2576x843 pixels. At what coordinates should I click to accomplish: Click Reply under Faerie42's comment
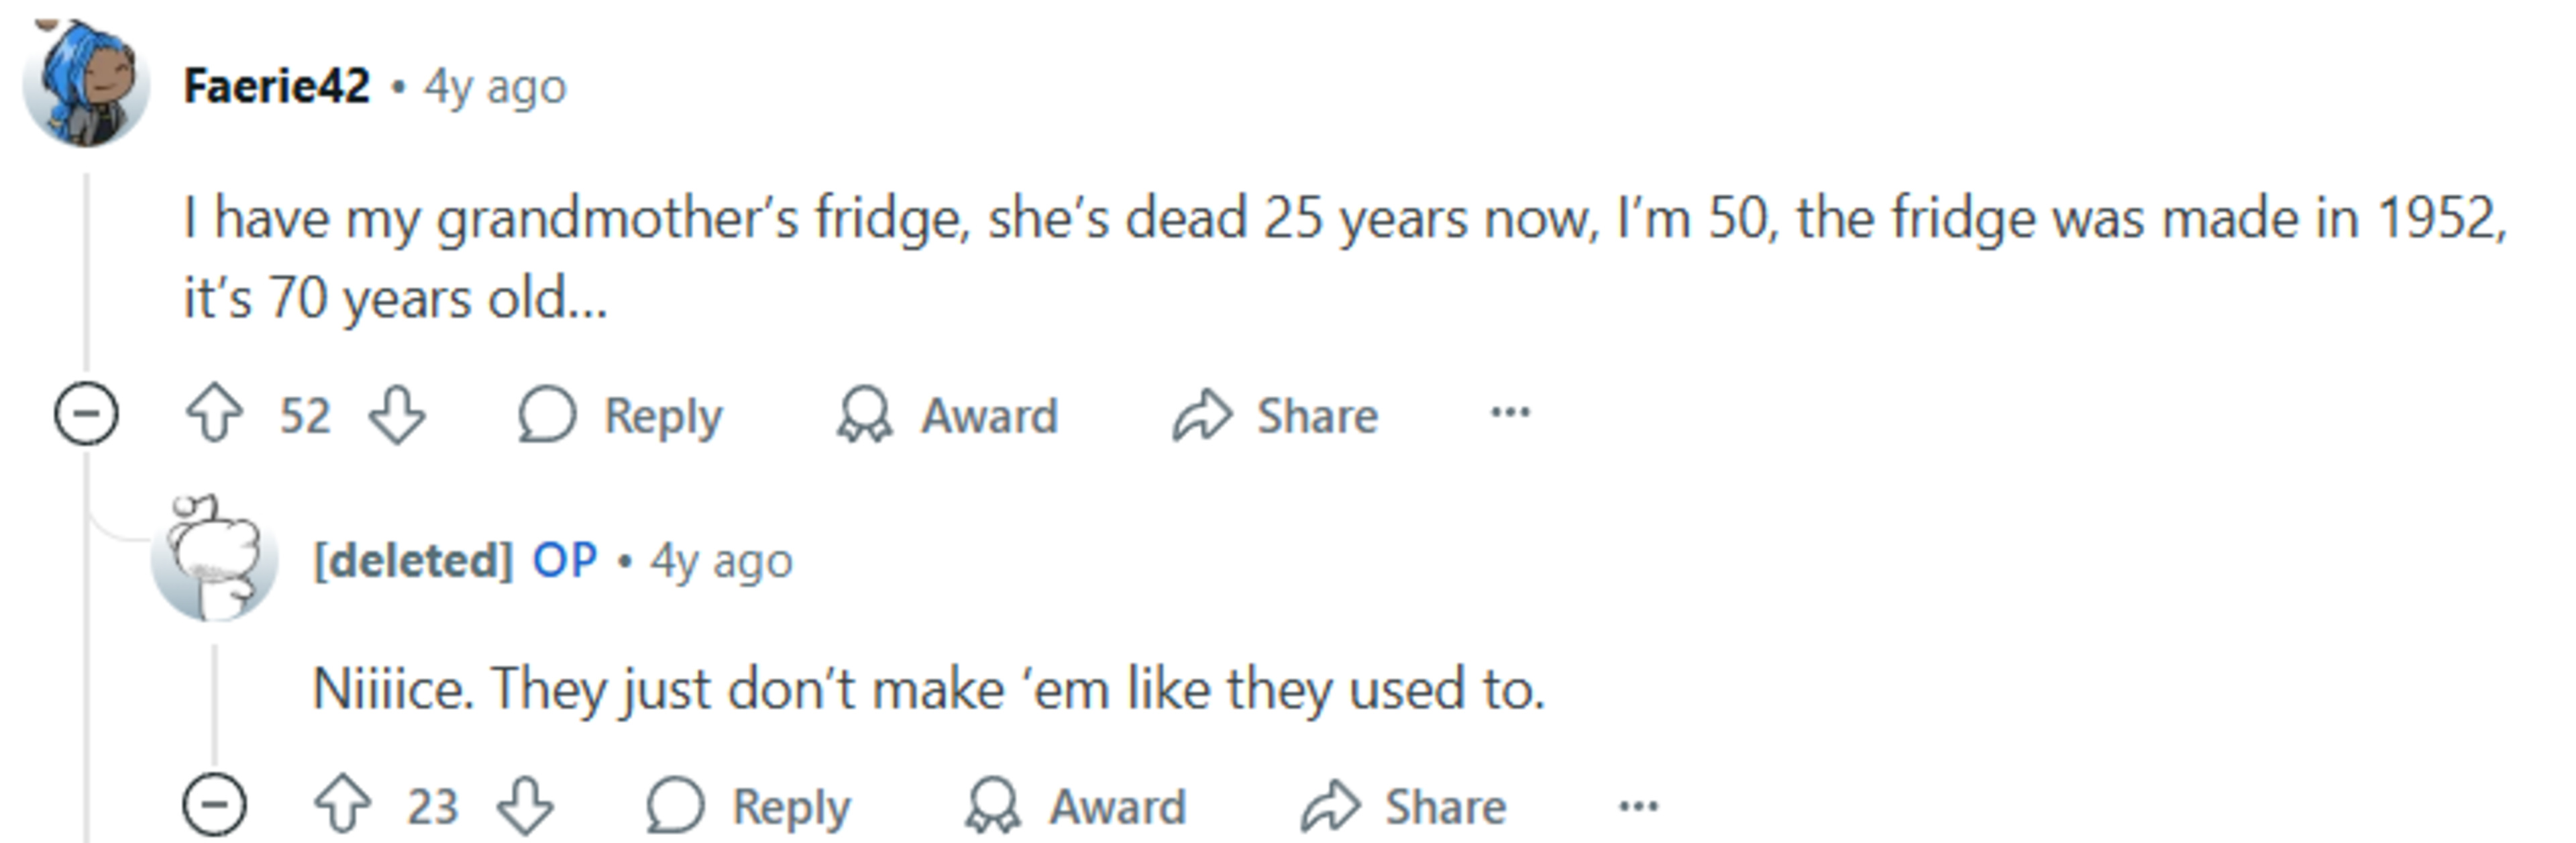coord(620,415)
